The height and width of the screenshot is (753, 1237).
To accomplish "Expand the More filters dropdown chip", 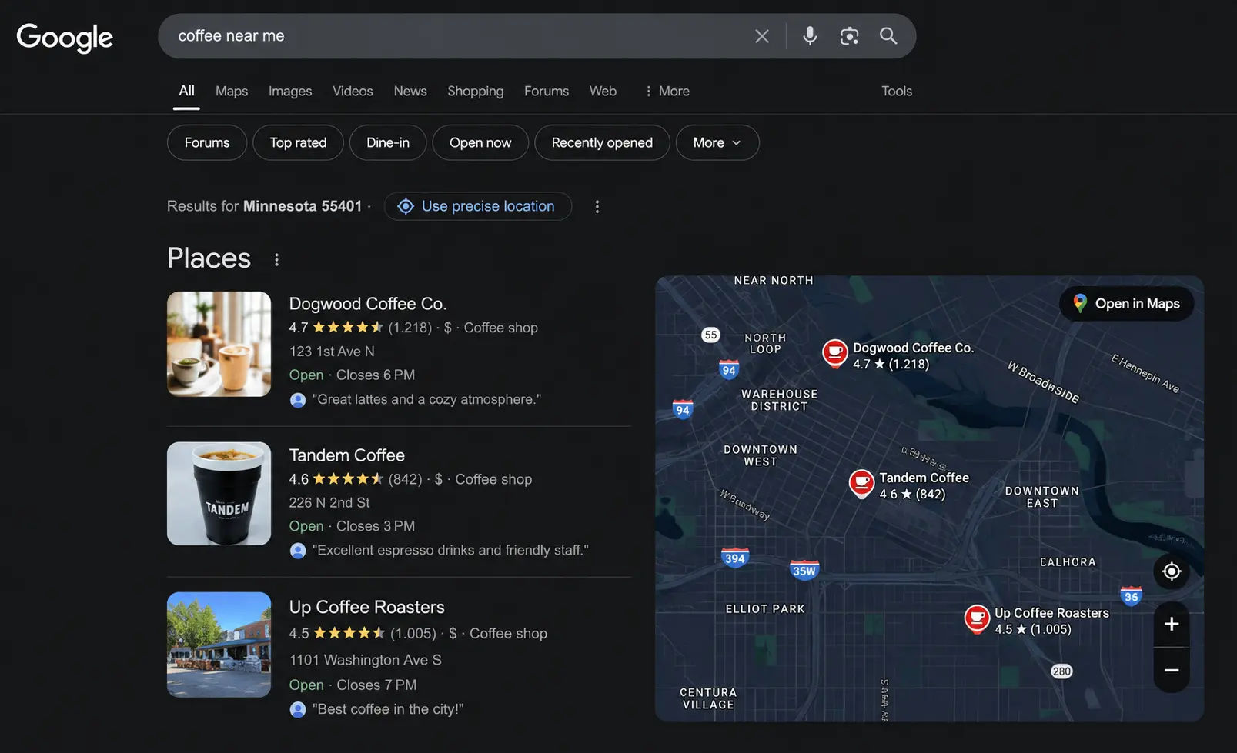I will 717,143.
